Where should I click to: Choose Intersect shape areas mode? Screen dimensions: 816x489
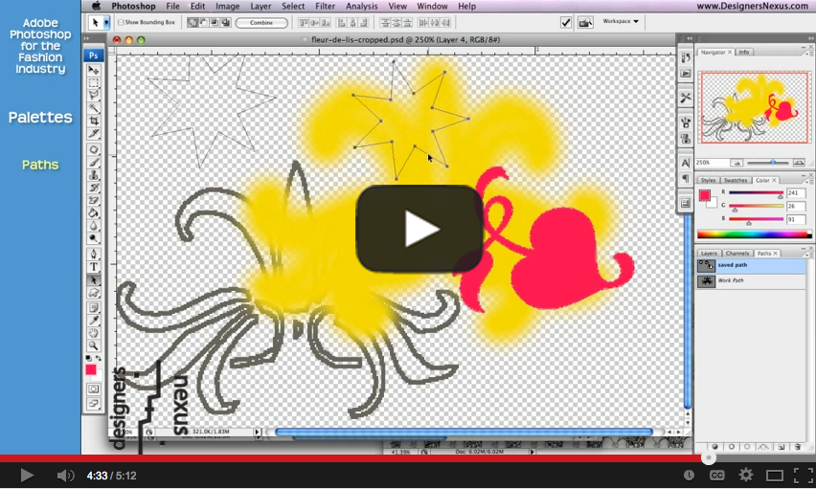[x=215, y=22]
